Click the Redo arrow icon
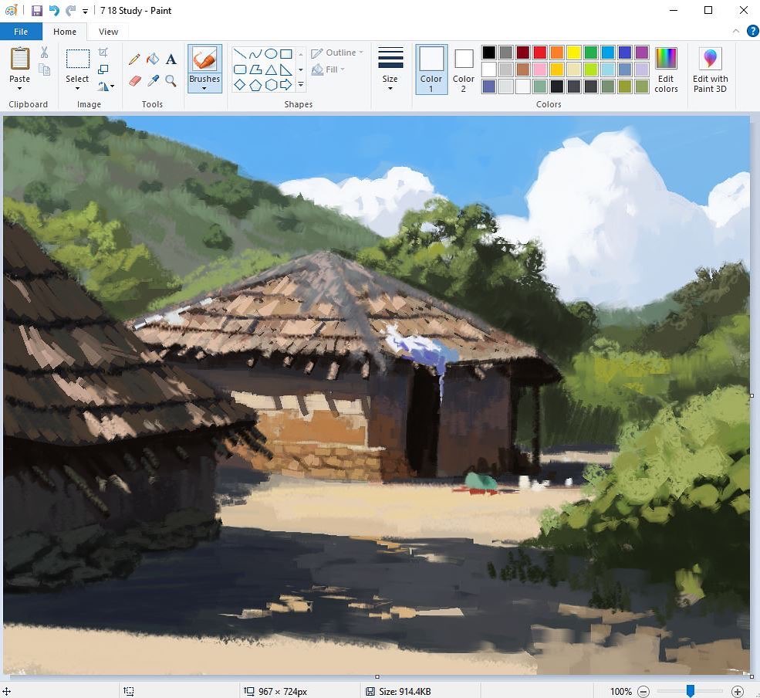This screenshot has height=698, width=760. point(71,11)
